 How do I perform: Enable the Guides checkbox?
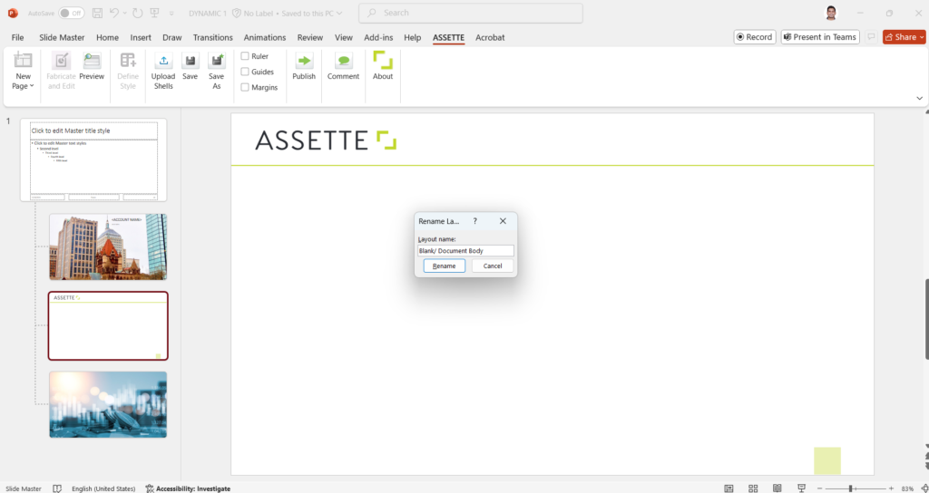tap(245, 72)
